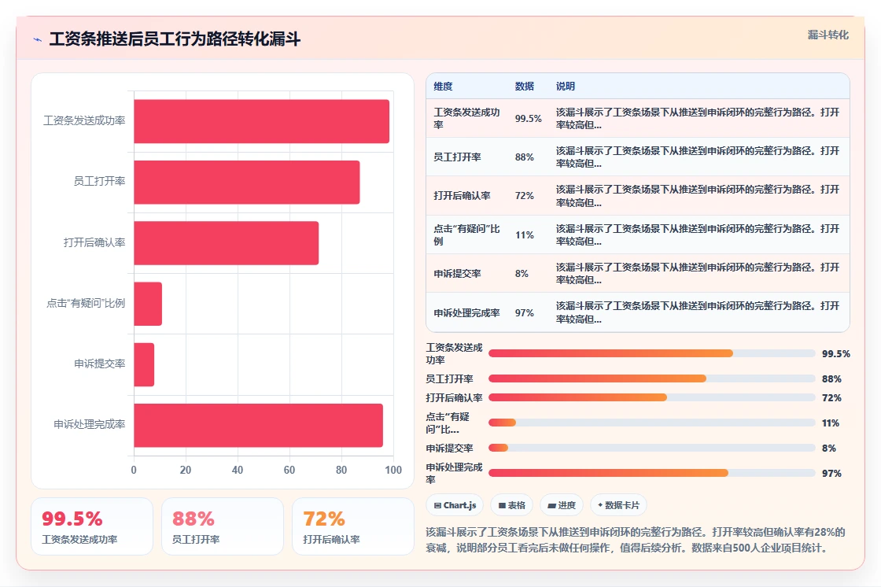The image size is (881, 587).
Task: Click table cell 申诉处理完成率
Action: click(x=467, y=312)
